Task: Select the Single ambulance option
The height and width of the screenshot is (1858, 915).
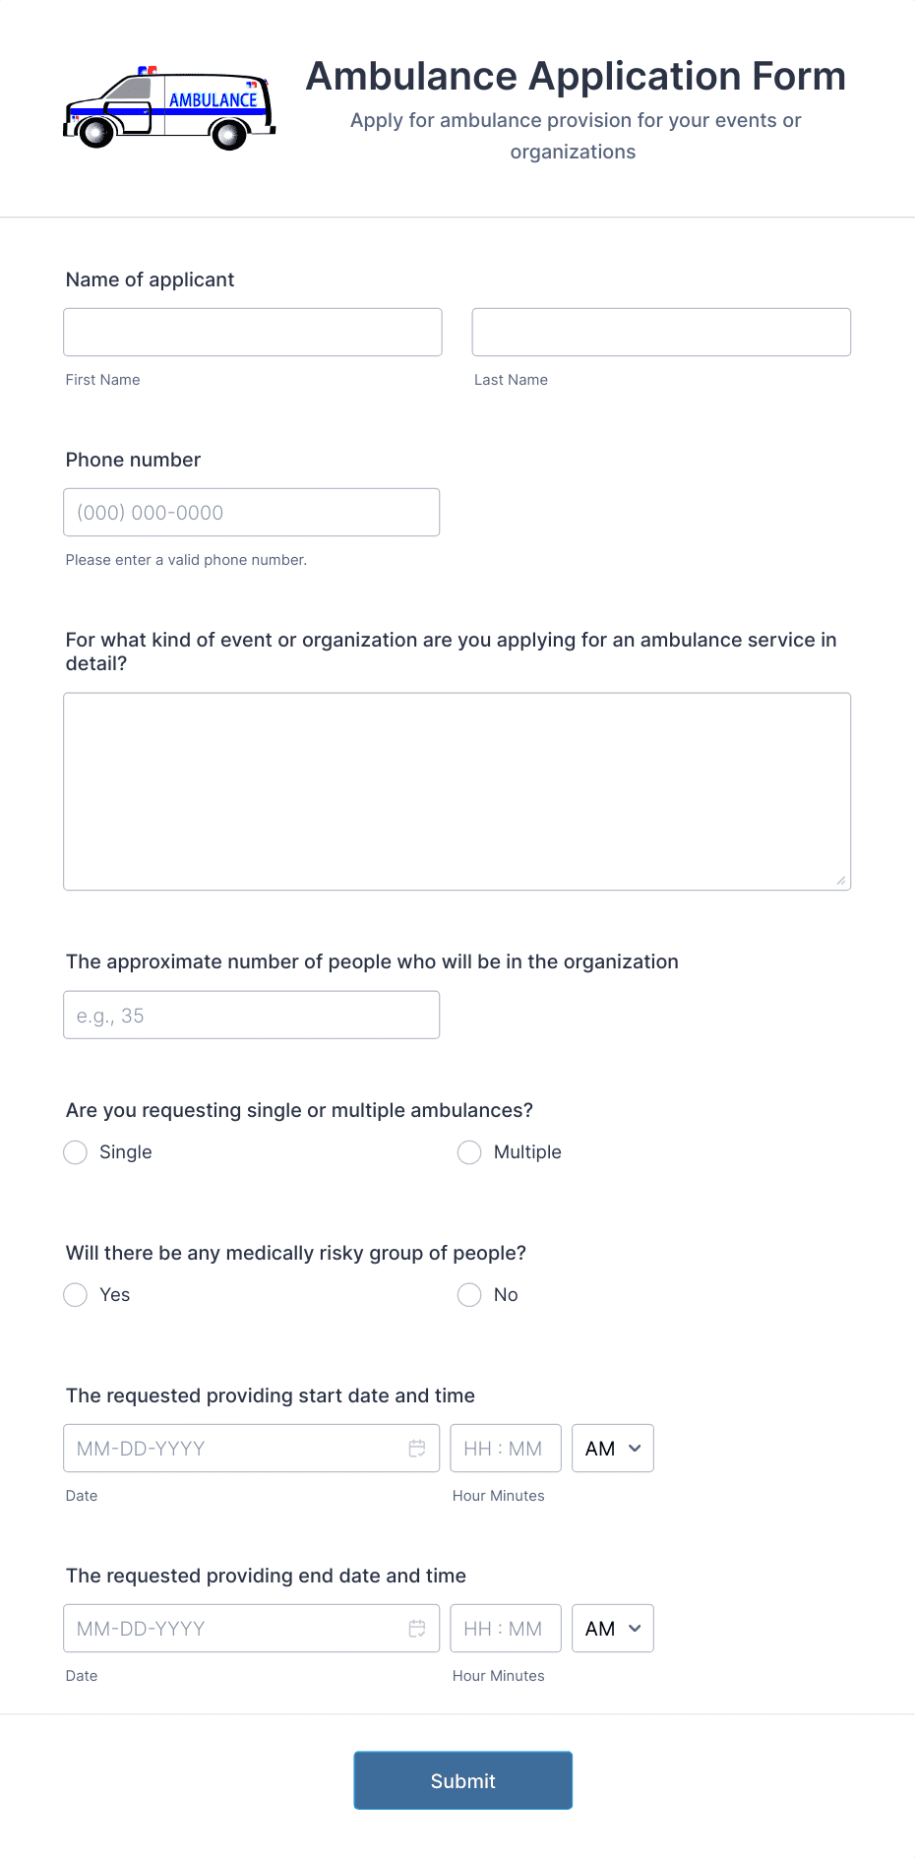Action: click(x=75, y=1151)
